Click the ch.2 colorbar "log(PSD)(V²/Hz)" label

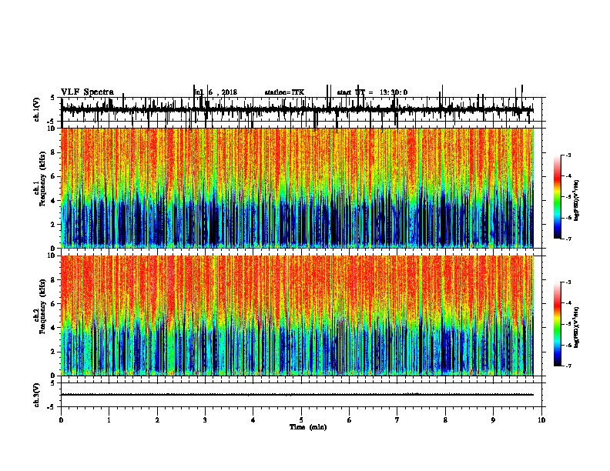tap(577, 327)
